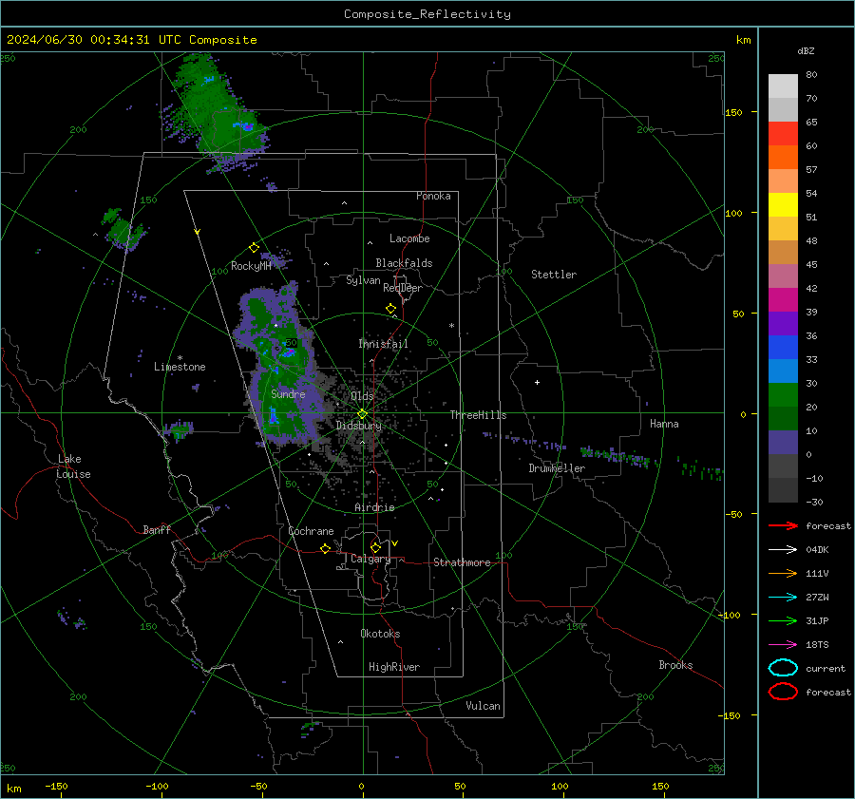Click the Sylvan town label
Viewport: 855px width, 799px height.
(363, 280)
